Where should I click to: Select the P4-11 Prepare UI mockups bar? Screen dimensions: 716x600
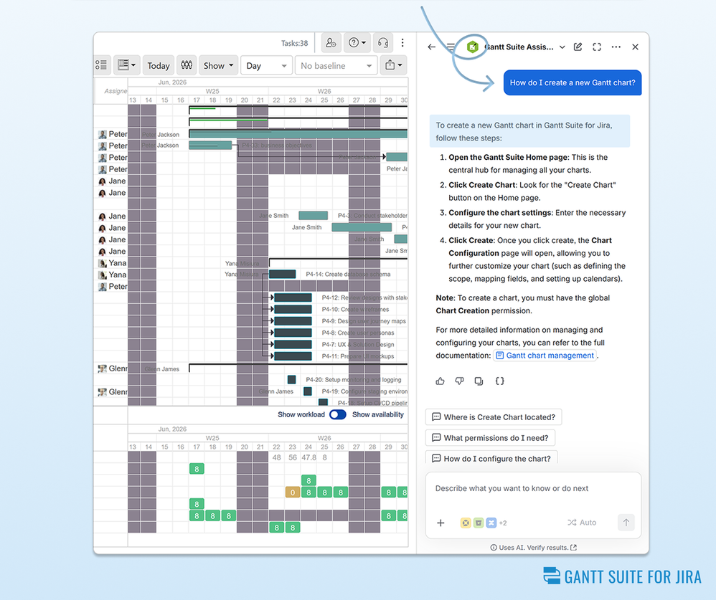[293, 356]
